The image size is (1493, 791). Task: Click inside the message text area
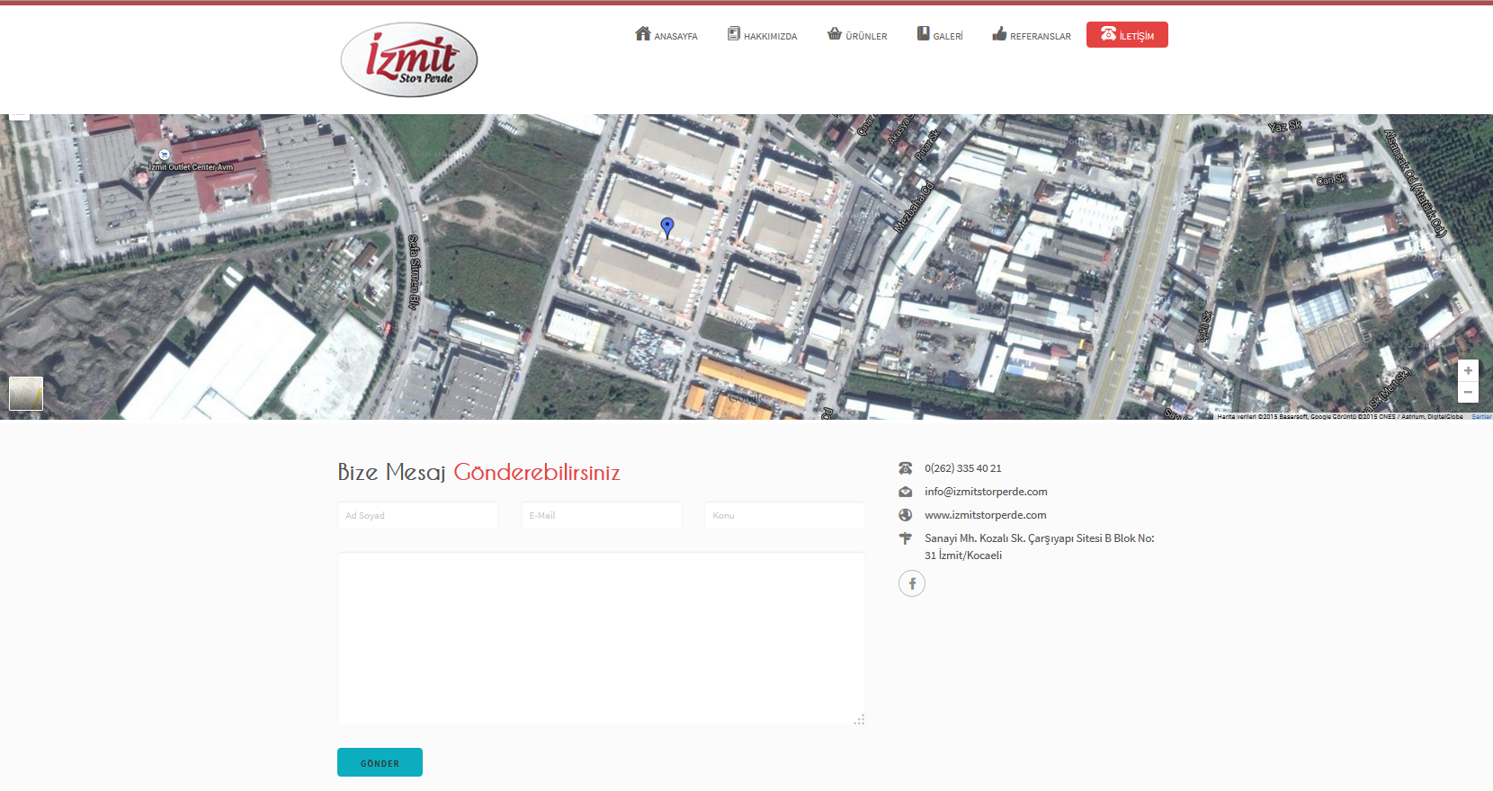pyautogui.click(x=601, y=638)
